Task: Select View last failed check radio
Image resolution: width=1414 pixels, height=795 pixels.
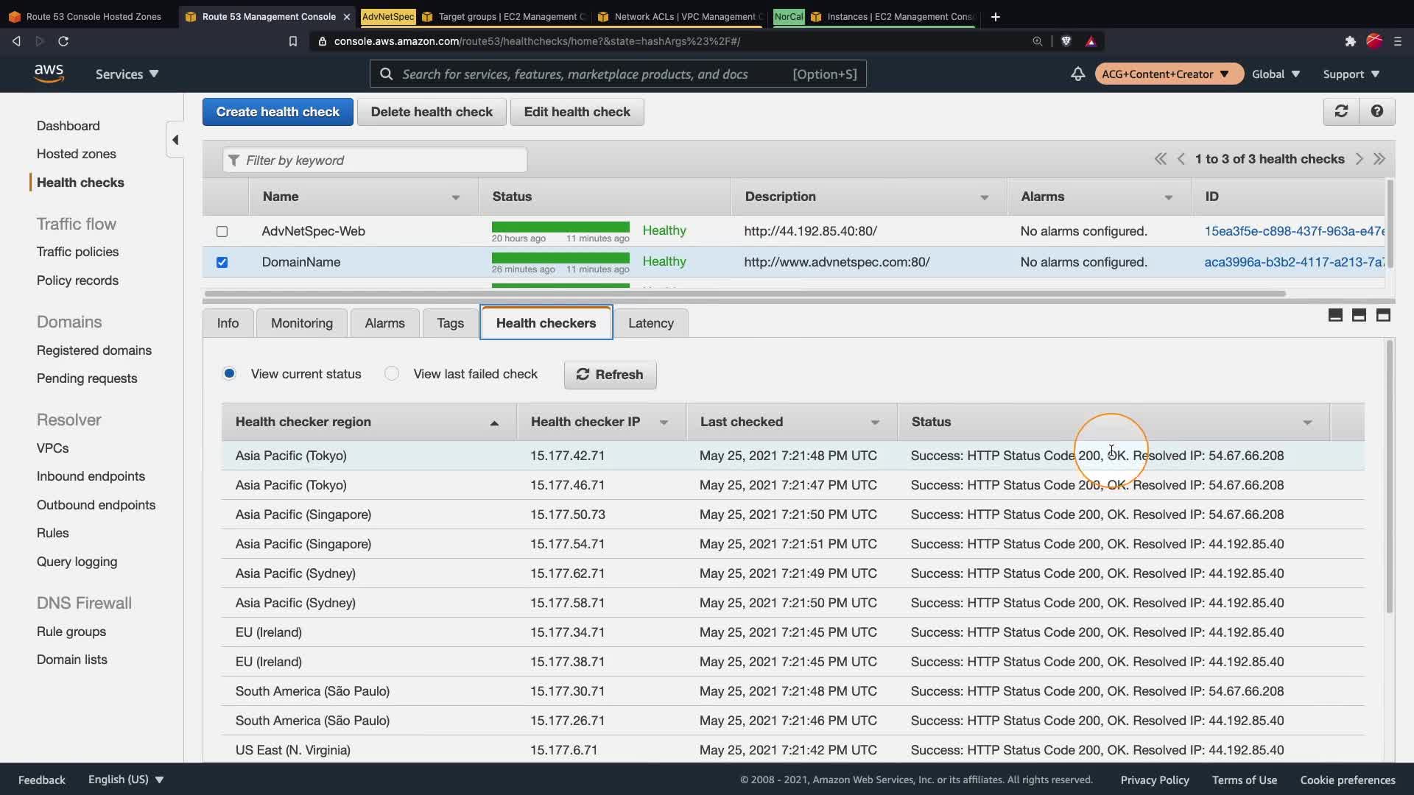Action: pyautogui.click(x=392, y=374)
